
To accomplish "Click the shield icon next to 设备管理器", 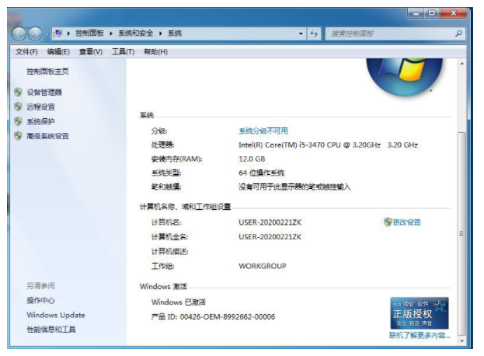I will click(18, 92).
